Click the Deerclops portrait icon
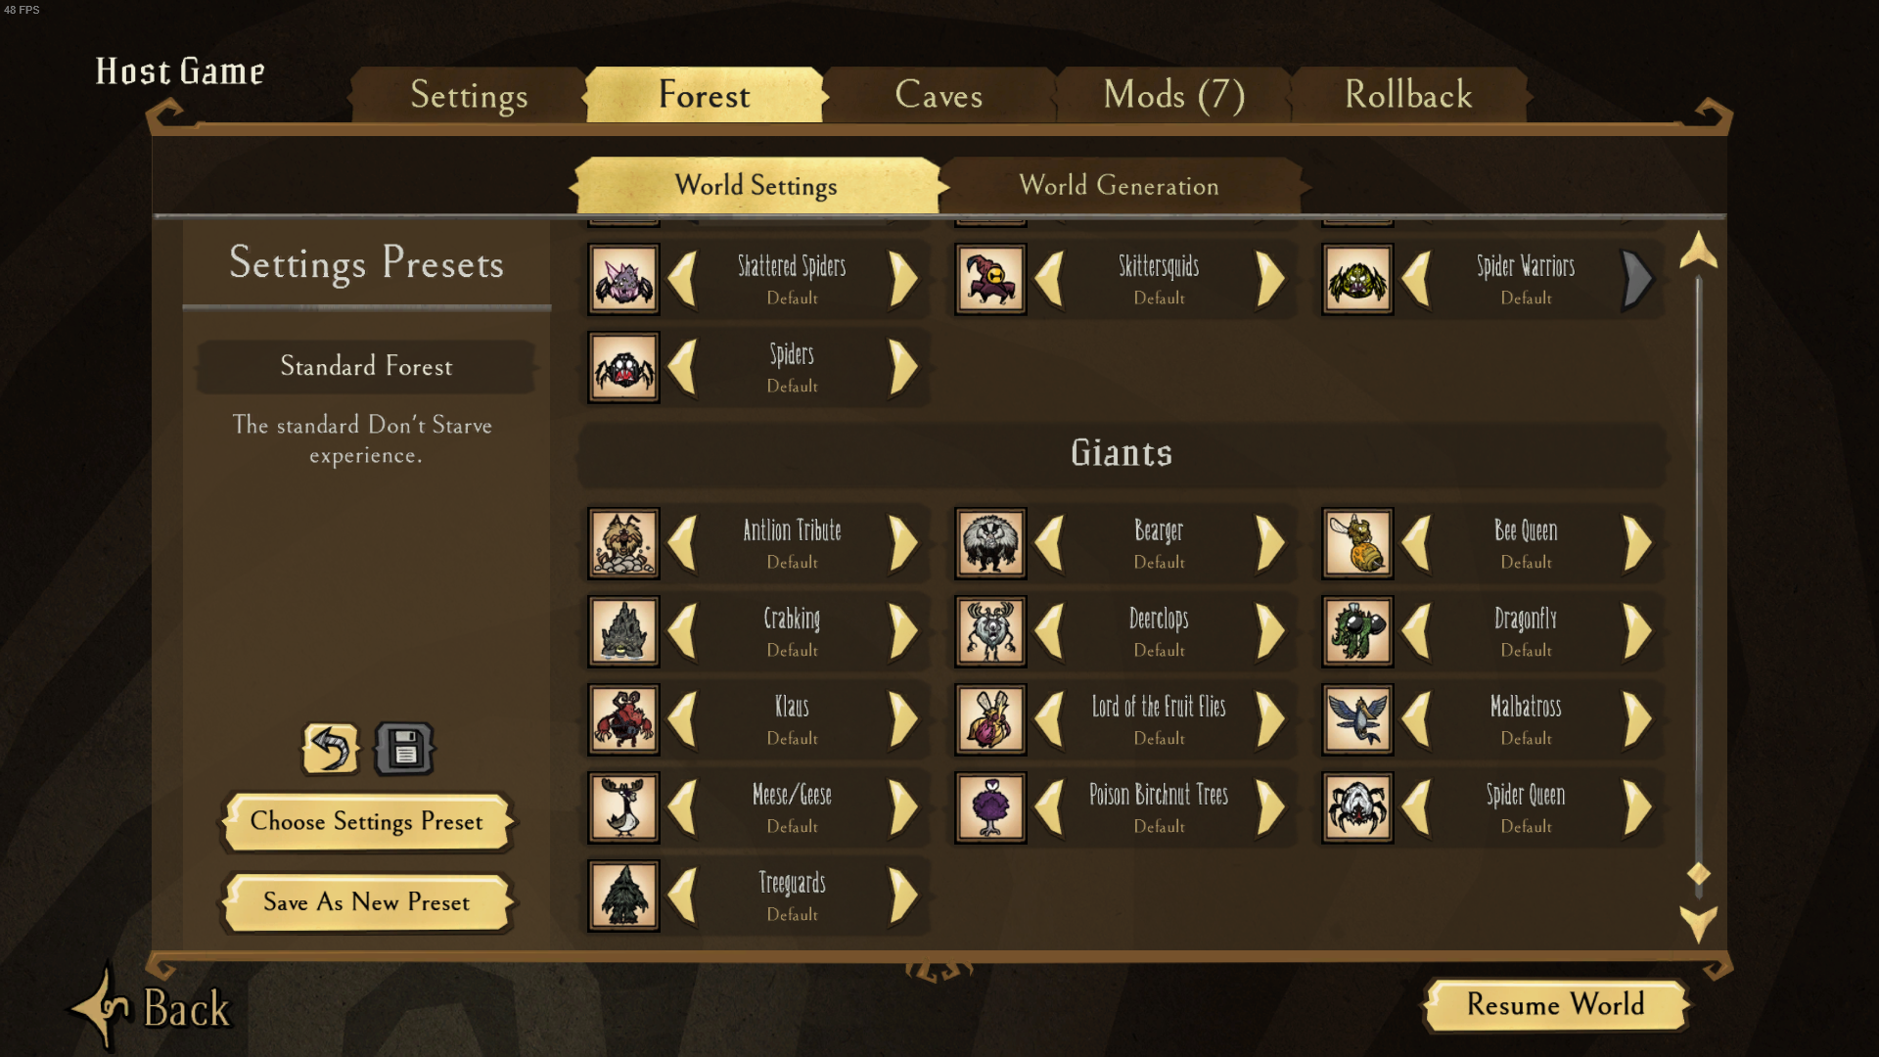 [990, 631]
